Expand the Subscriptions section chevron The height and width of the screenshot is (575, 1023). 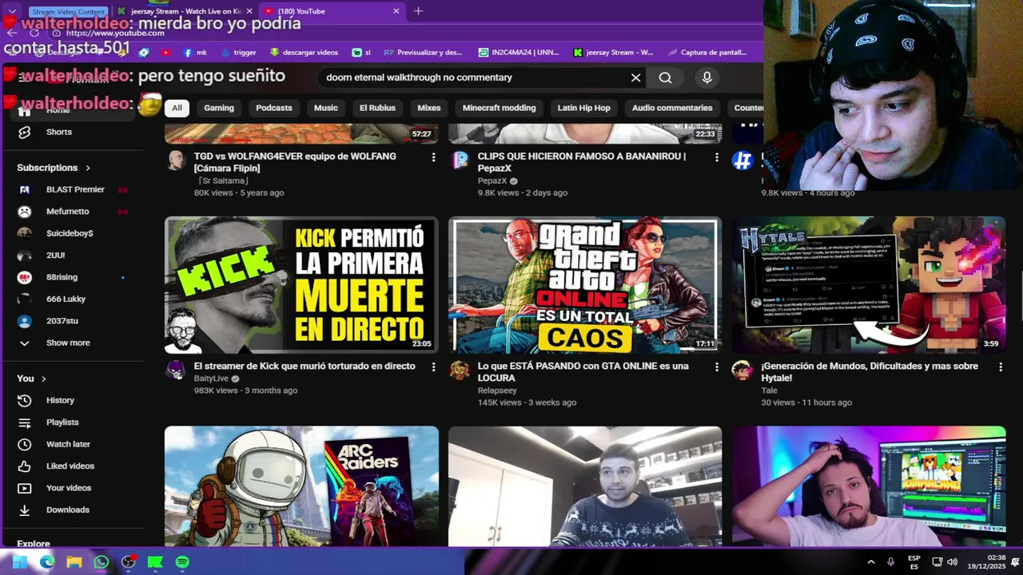pos(88,168)
